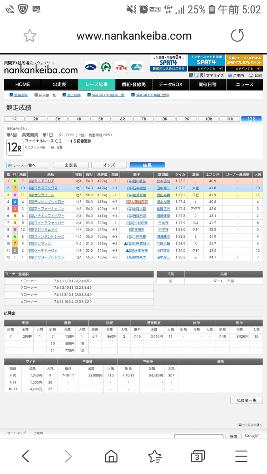This screenshot has height=474, width=267.
Task: Switch to race 3R tab
Action: click(x=57, y=119)
